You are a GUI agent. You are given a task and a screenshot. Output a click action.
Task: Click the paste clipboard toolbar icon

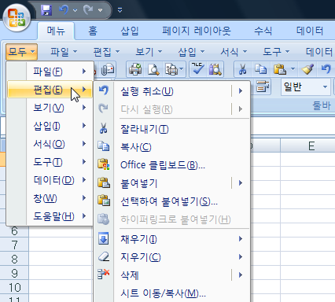coord(280,69)
